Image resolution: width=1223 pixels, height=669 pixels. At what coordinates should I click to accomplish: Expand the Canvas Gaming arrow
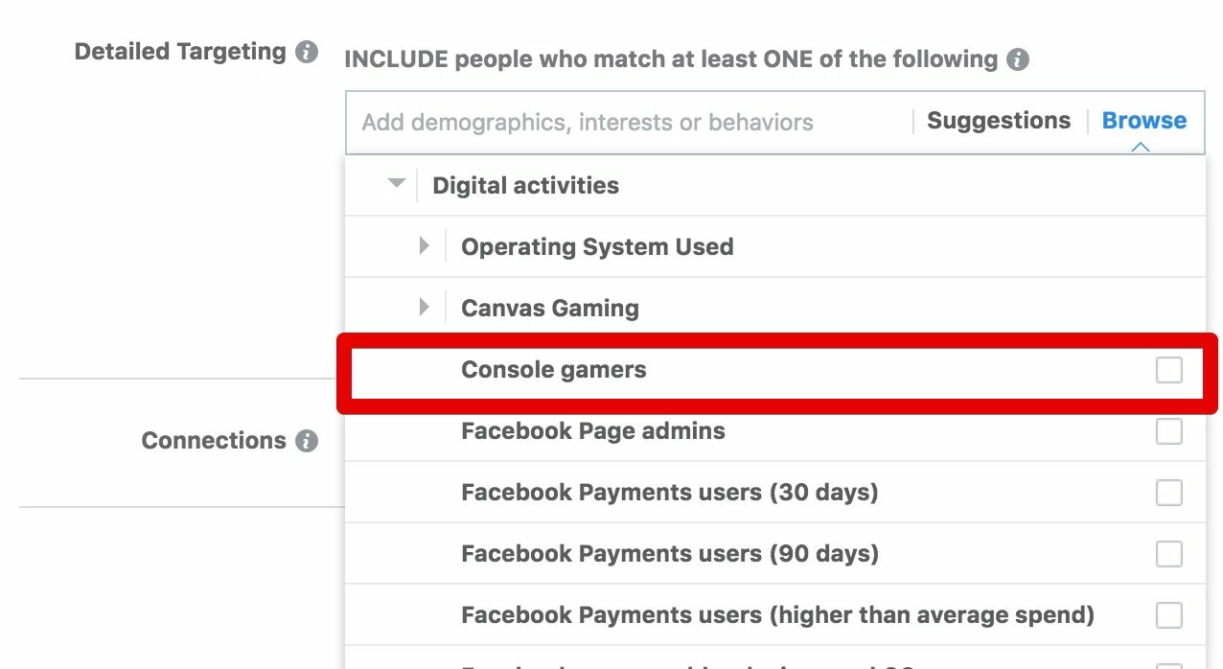pyautogui.click(x=425, y=308)
